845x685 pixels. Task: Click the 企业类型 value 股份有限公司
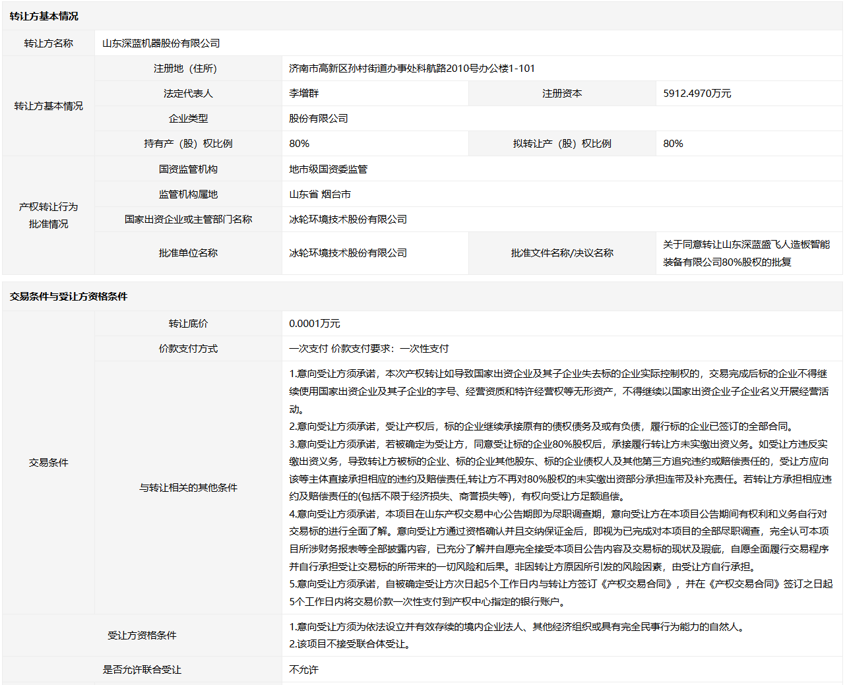(319, 118)
